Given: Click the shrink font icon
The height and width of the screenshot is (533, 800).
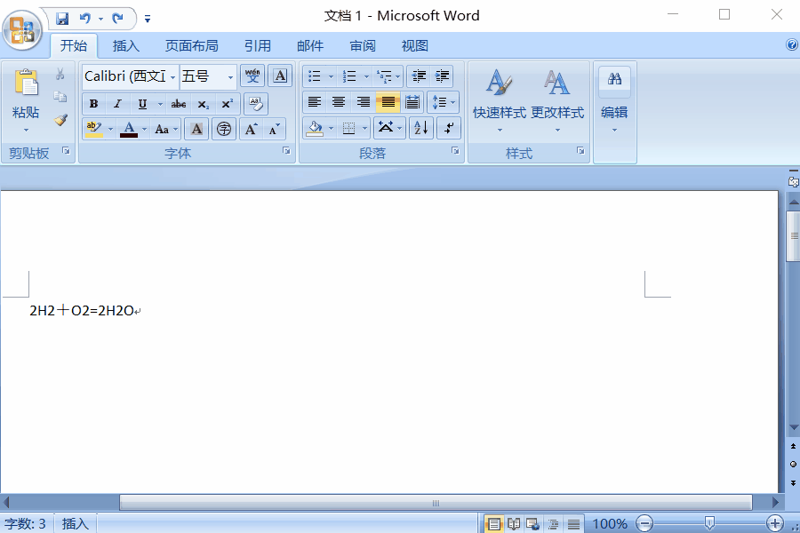Looking at the screenshot, I should click(x=274, y=129).
